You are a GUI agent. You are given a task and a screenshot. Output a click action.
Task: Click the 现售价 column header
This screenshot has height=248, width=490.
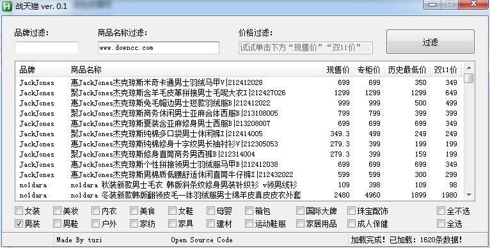[x=338, y=70]
